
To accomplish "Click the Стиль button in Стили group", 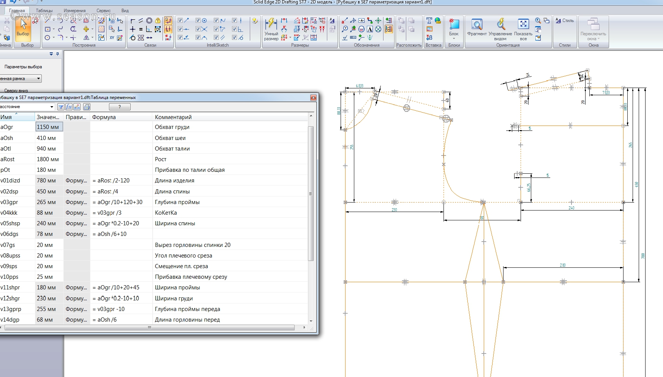I will pyautogui.click(x=565, y=20).
